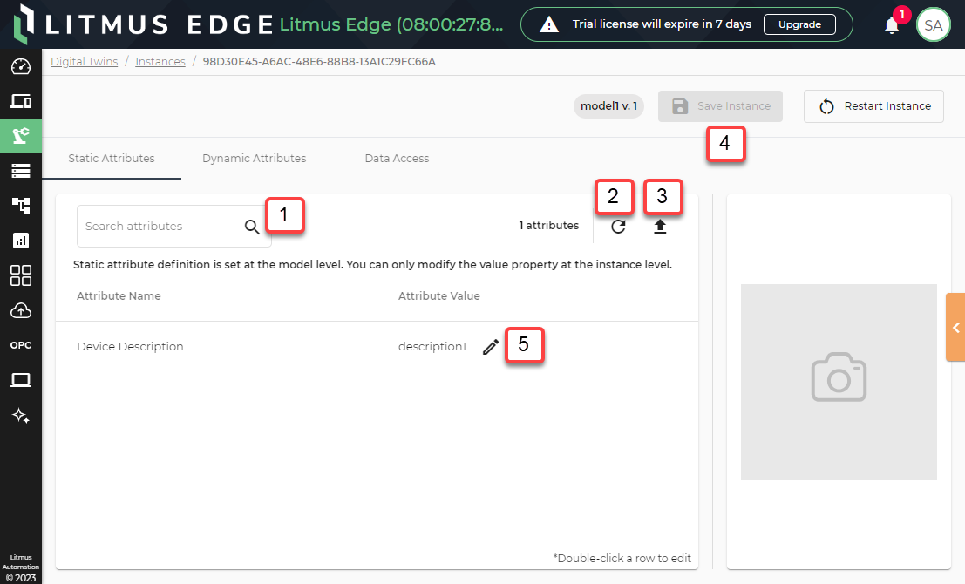Click the OPC sidebar icon
Viewport: 965px width, 584px height.
pyautogui.click(x=21, y=344)
